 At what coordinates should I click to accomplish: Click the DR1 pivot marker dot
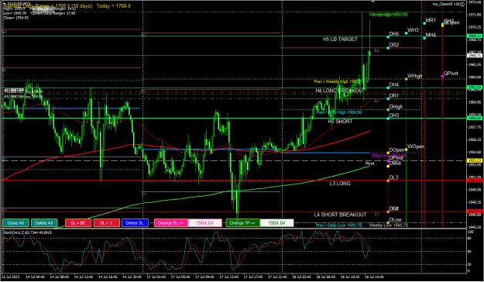coord(388,99)
